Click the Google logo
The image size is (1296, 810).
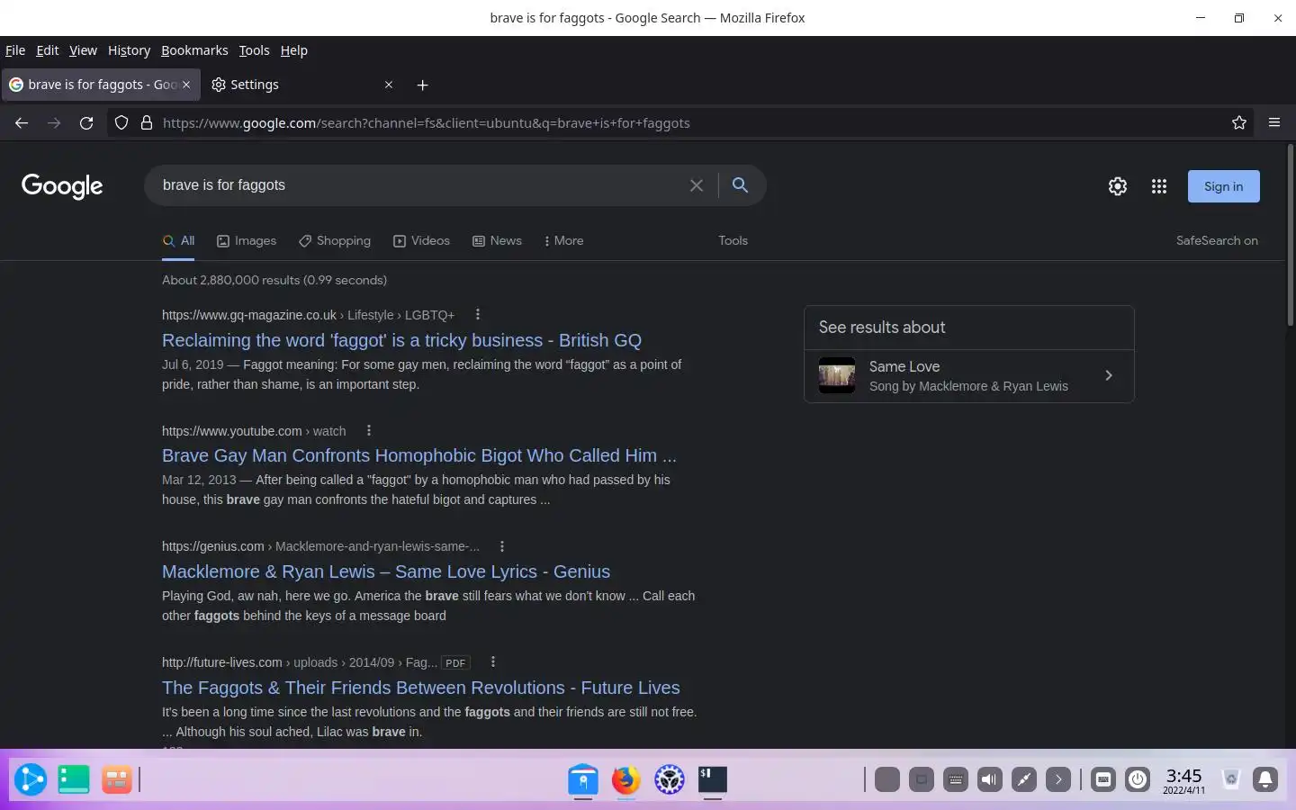62,186
